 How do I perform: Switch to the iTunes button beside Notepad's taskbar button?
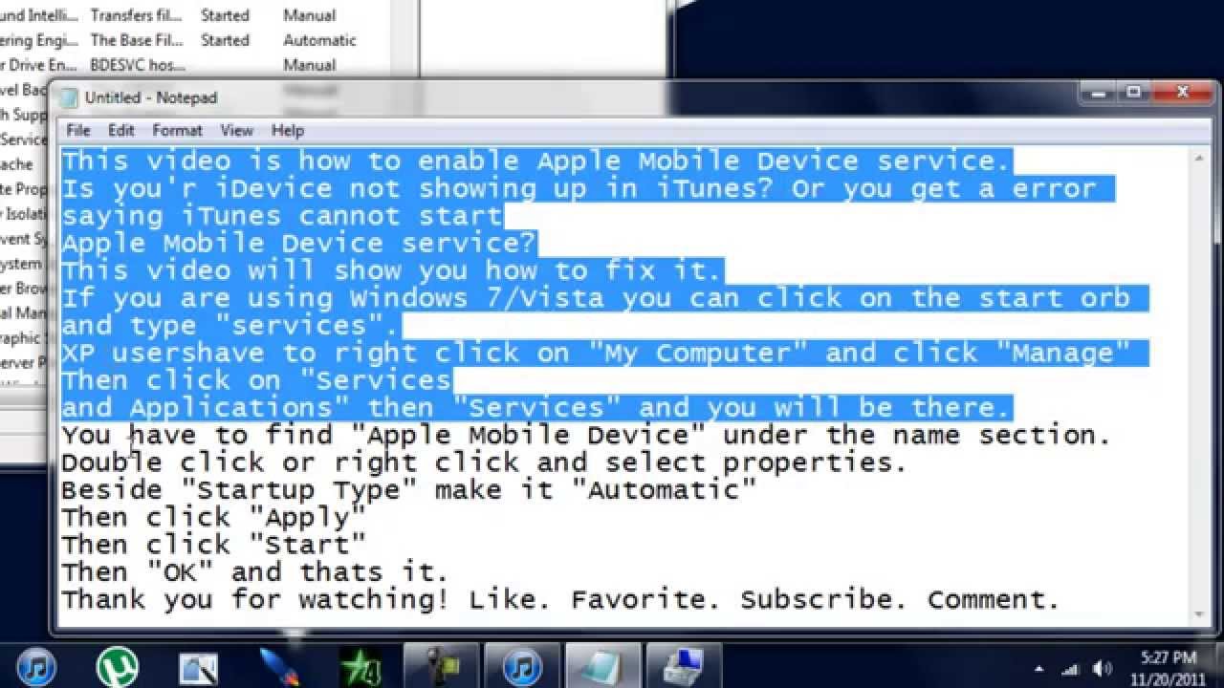coord(522,666)
